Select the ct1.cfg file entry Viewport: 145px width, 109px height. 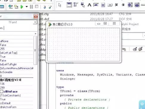[x=44, y=14]
